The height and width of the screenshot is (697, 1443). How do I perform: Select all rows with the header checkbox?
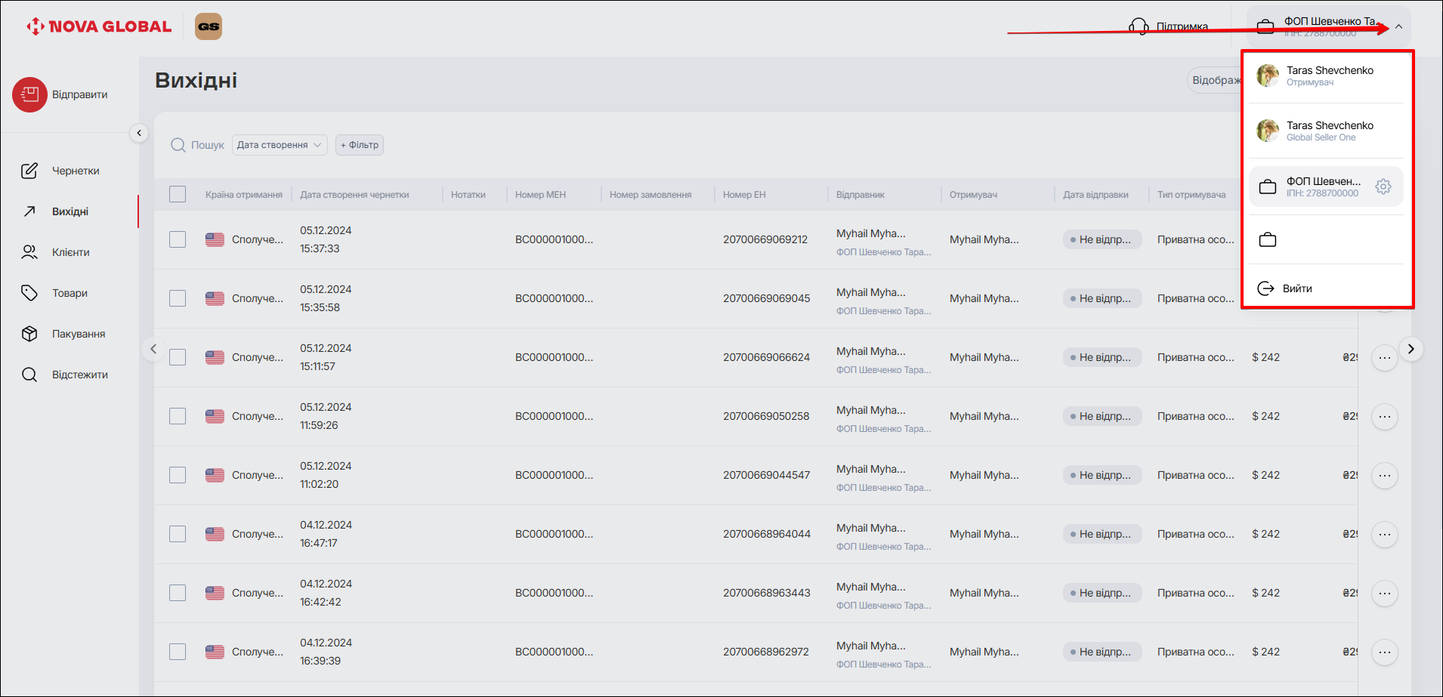pyautogui.click(x=178, y=194)
